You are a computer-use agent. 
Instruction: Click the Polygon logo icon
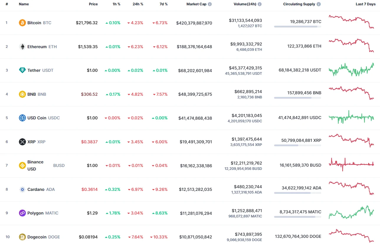[22, 213]
